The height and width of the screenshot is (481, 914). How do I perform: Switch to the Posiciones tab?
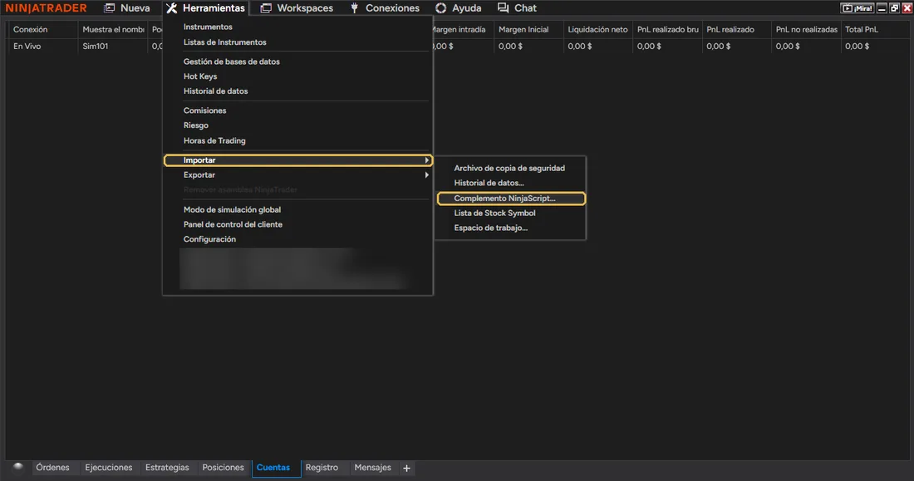pos(224,468)
